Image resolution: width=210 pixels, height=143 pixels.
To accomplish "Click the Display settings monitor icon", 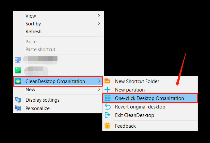I will pos(18,100).
